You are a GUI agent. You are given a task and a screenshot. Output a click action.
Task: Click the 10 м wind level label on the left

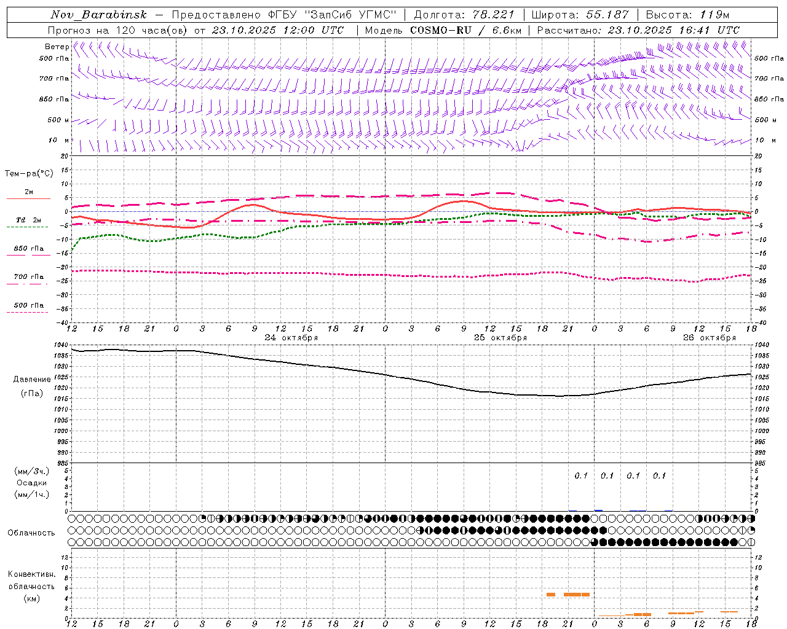coord(59,141)
